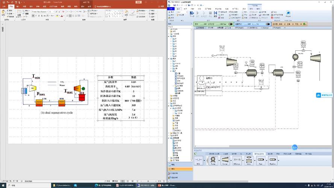Click Energy Analysis in Aspen navigation pane
Screen dimensions: 334x188
click(180, 177)
